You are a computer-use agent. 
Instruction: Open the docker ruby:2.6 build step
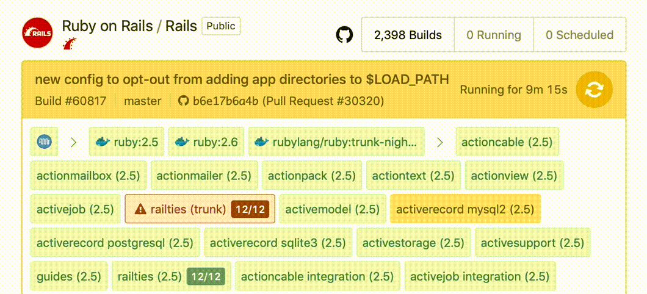pos(206,142)
